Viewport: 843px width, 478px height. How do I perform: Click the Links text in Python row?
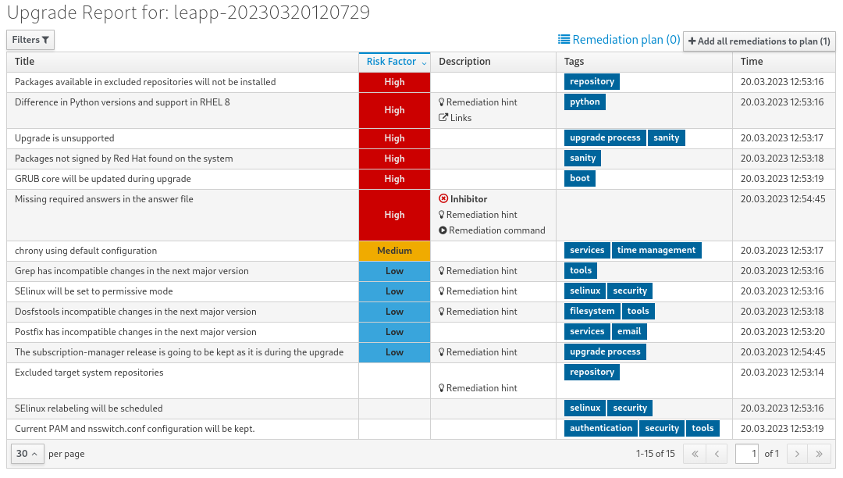coord(461,118)
